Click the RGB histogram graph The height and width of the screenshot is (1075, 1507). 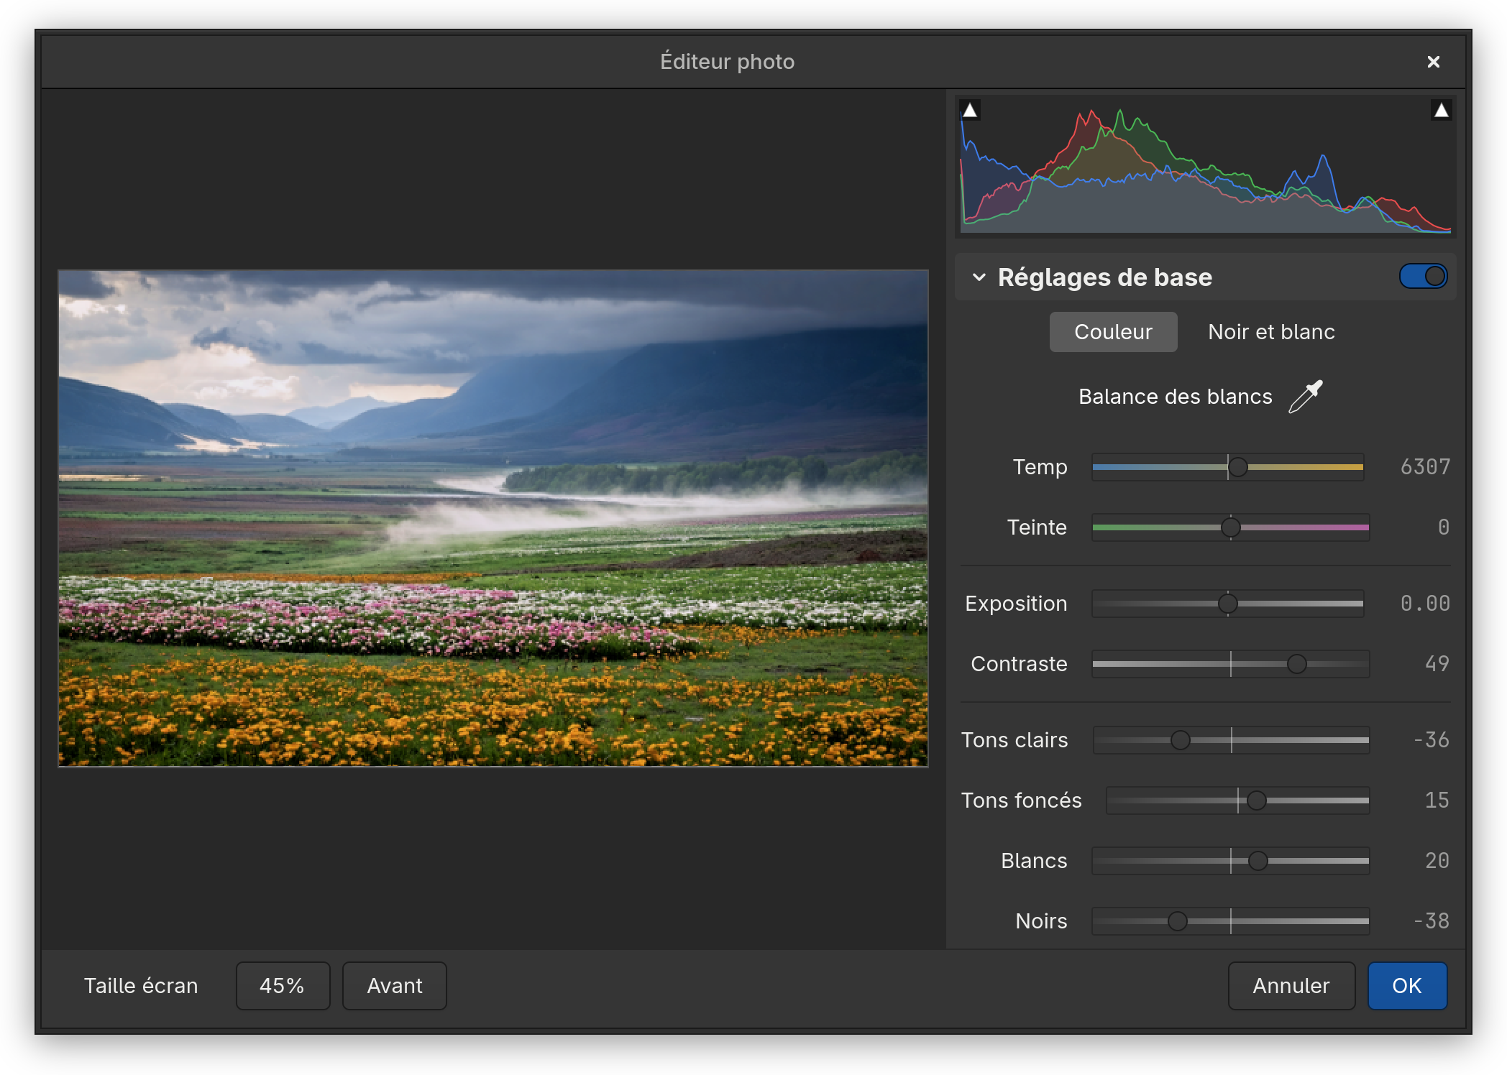pyautogui.click(x=1206, y=166)
